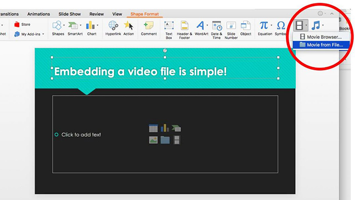
Task: Click the Slide Number icon
Action: click(x=231, y=25)
